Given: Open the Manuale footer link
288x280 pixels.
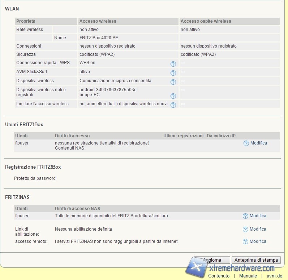Looking at the screenshot, I should [248, 276].
